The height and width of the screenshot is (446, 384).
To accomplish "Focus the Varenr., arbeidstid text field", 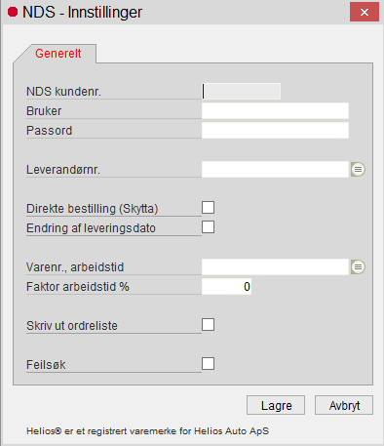I will pyautogui.click(x=275, y=267).
